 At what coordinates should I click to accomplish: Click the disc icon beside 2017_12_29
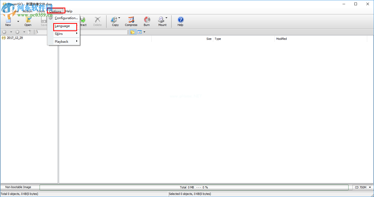(x=4, y=38)
